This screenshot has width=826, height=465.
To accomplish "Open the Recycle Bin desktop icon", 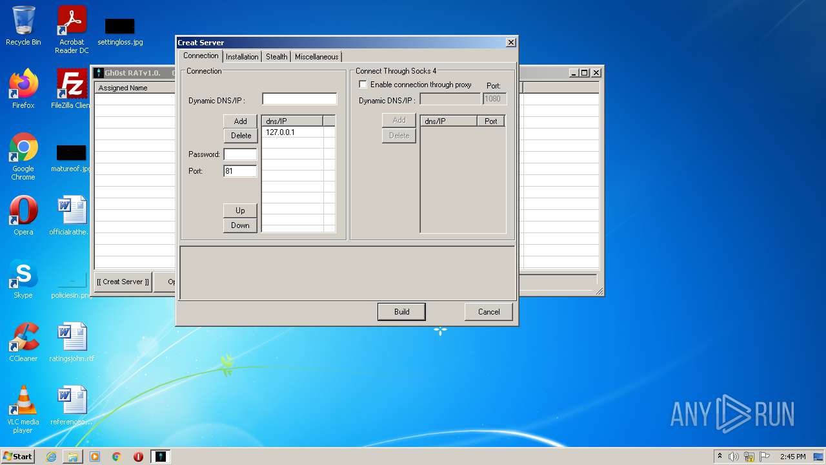I will 23,26.
